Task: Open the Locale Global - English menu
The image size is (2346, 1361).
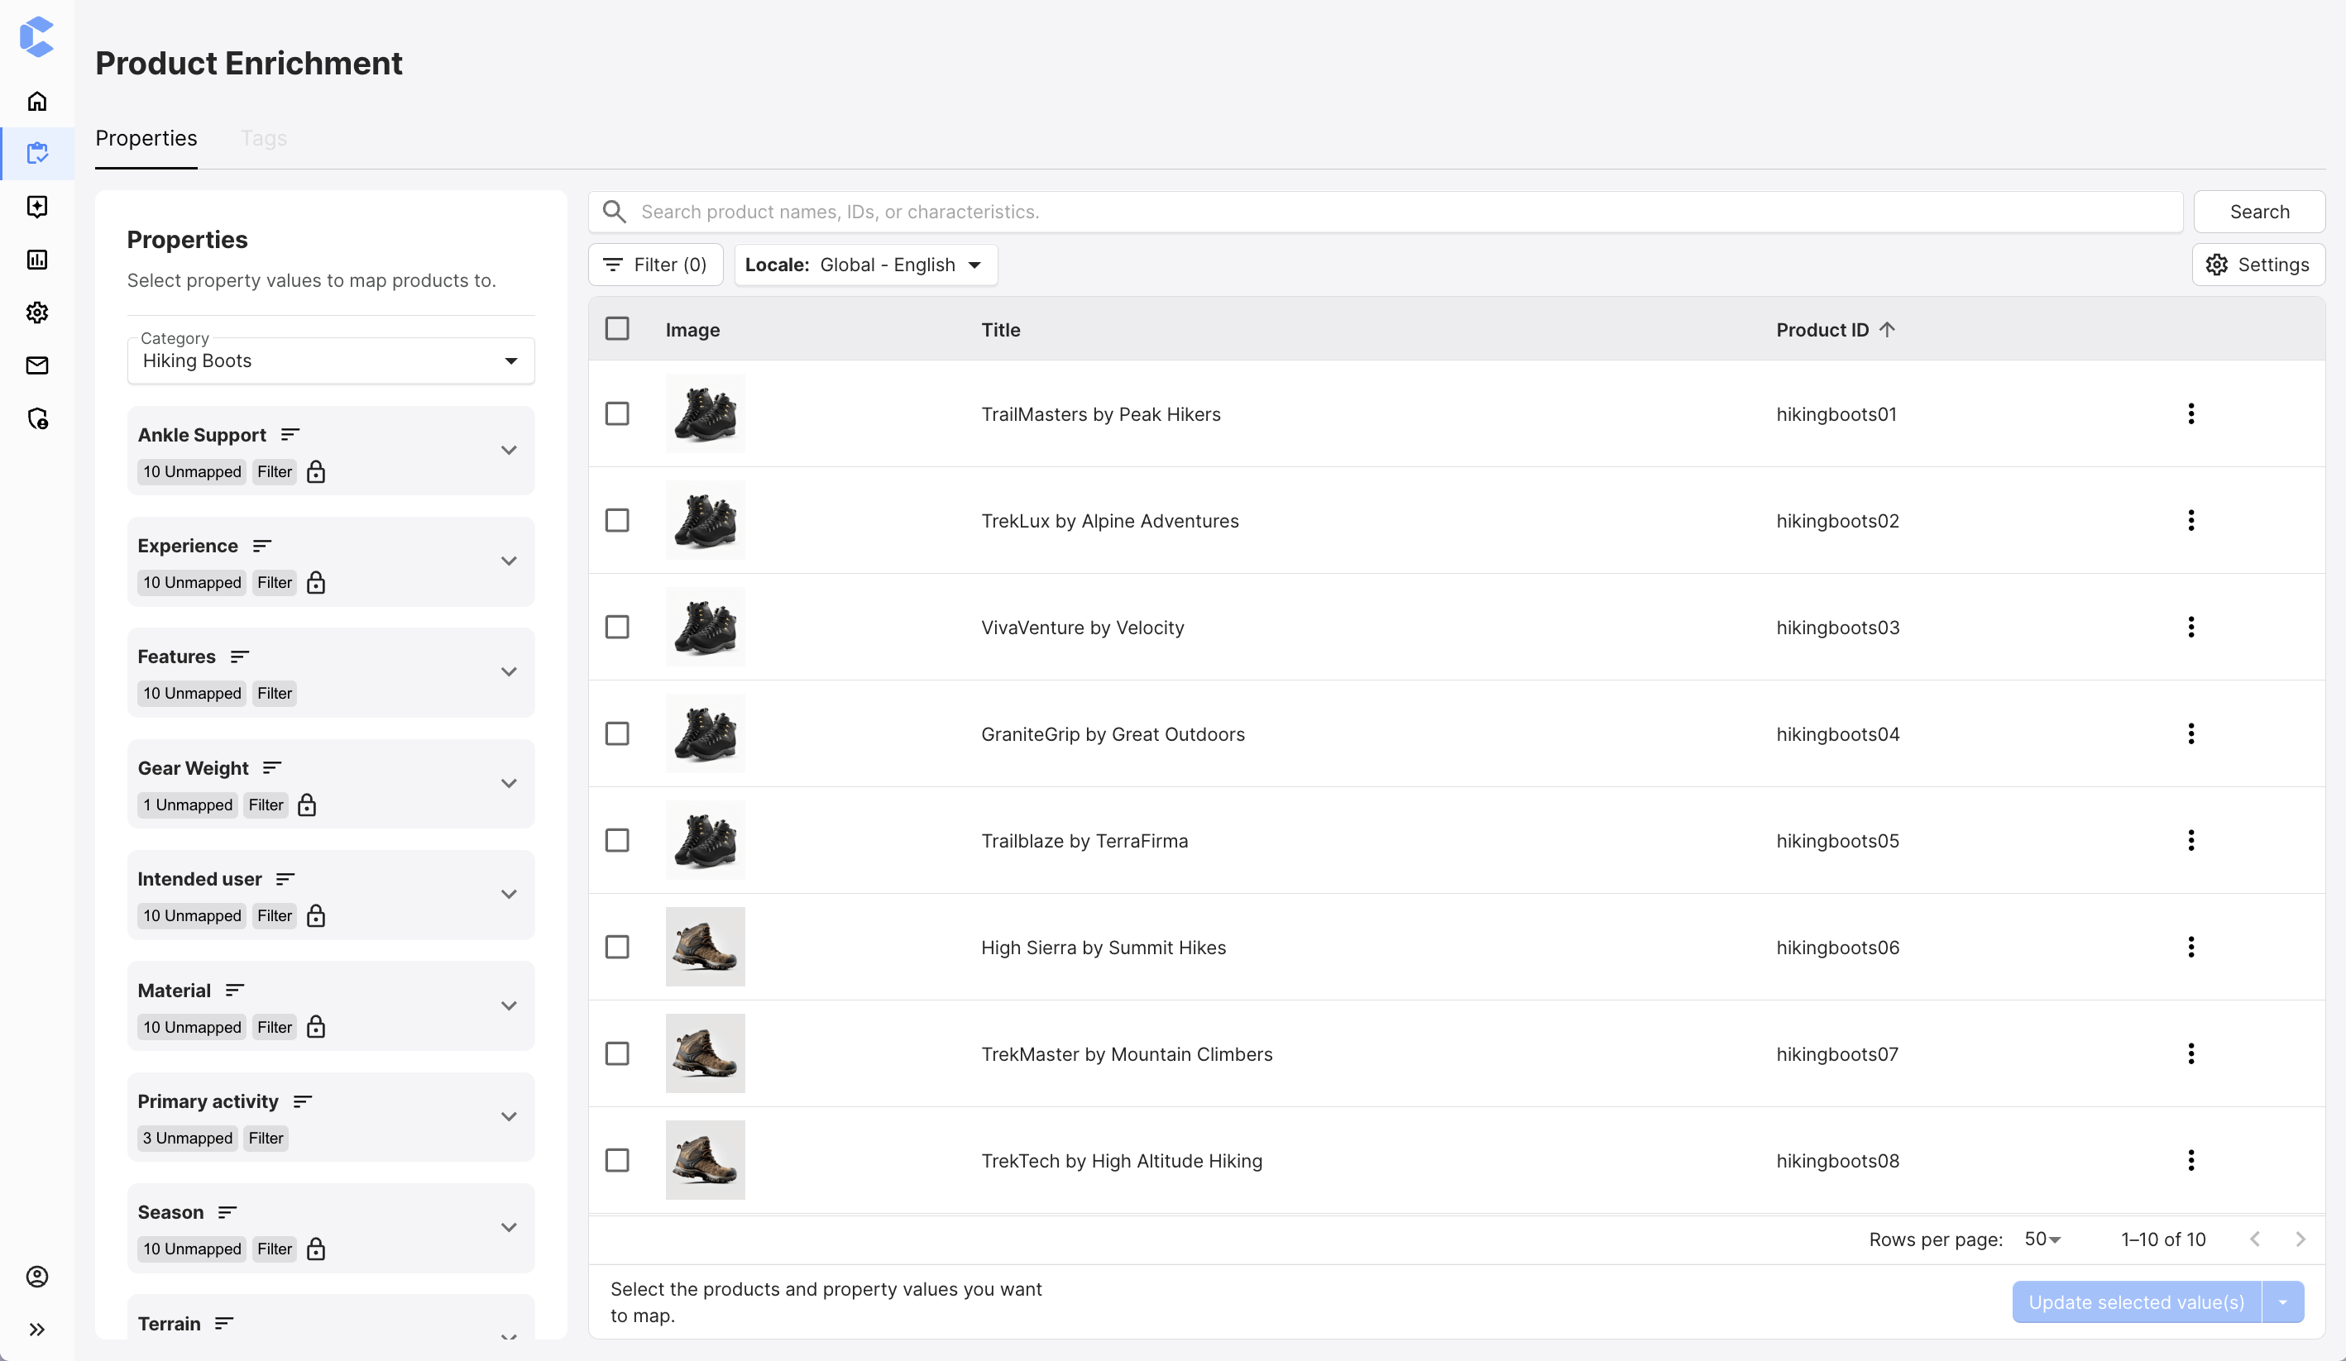Action: pos(864,265)
